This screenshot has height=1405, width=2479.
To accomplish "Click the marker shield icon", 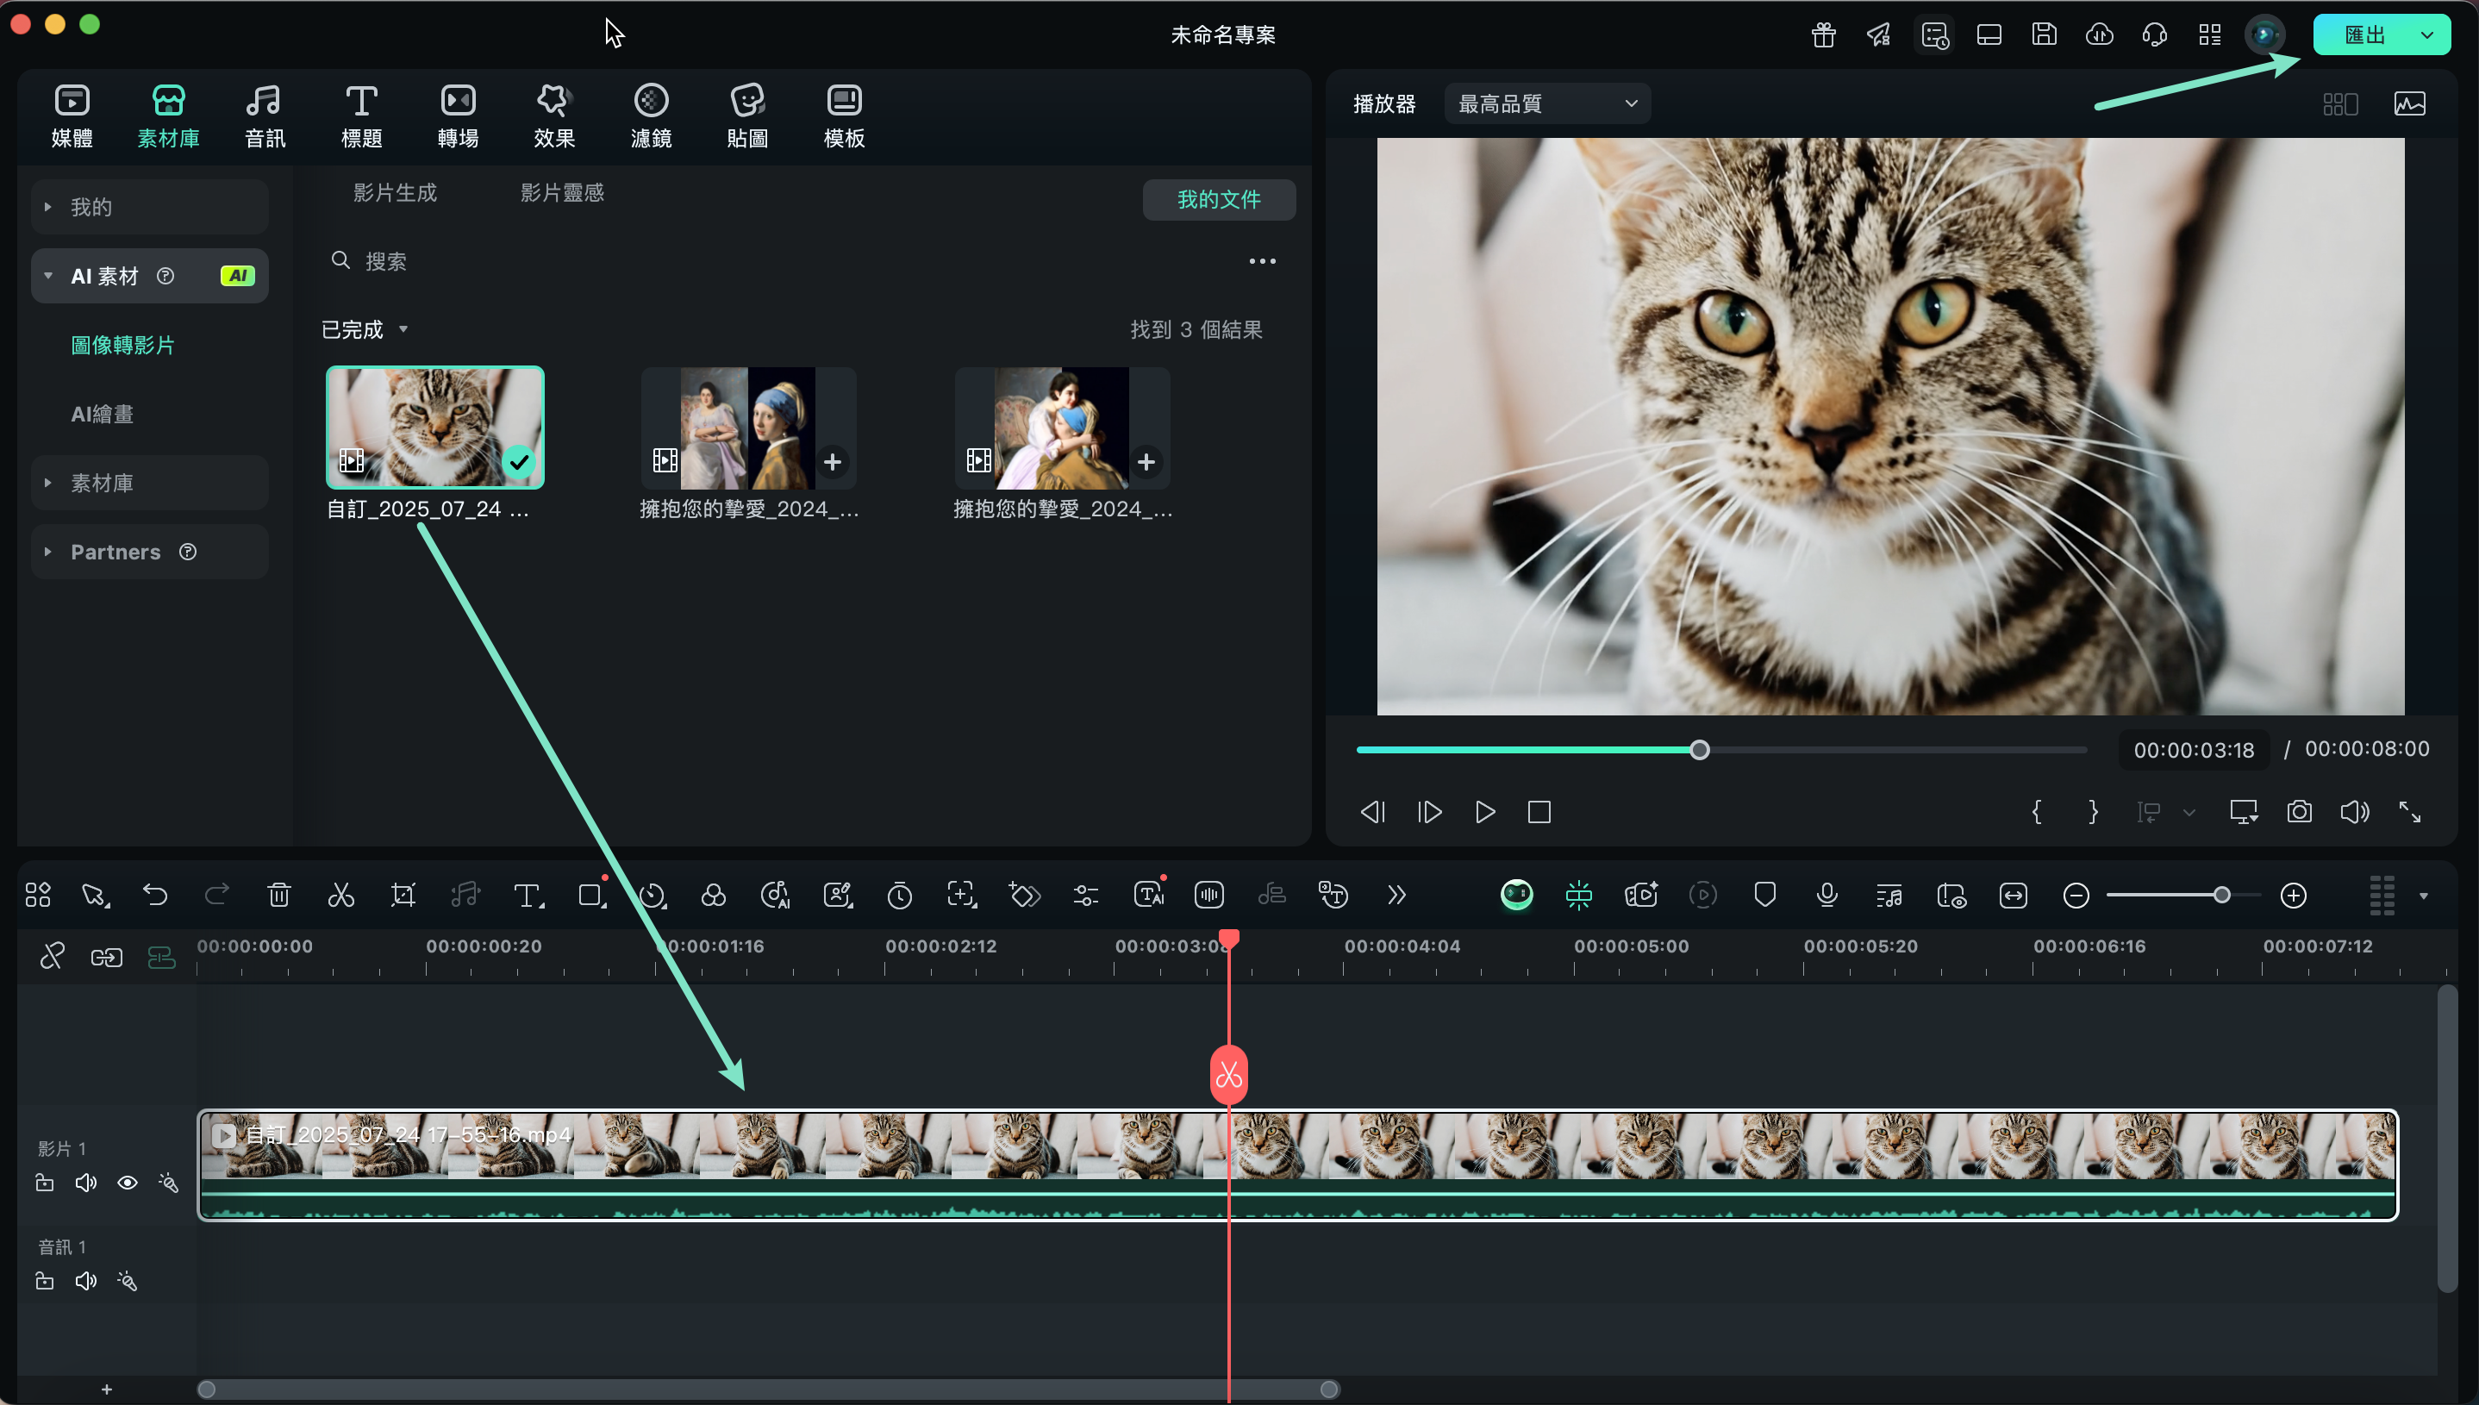I will click(1765, 896).
